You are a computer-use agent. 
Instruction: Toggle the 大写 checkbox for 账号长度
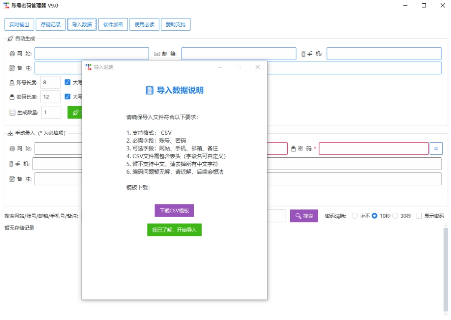(x=68, y=83)
